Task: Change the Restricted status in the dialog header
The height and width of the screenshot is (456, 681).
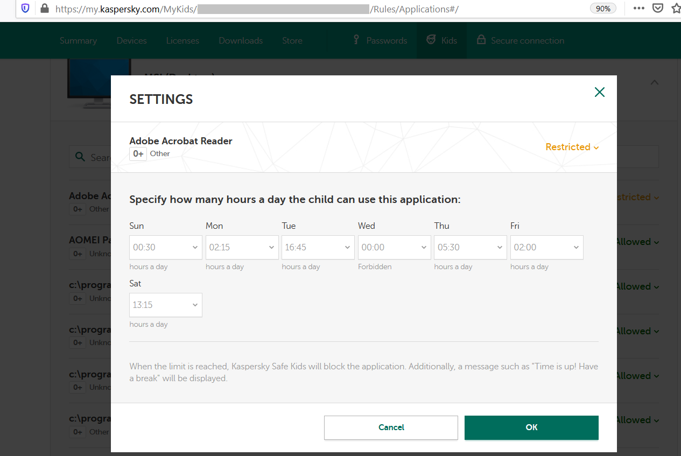Action: point(572,147)
